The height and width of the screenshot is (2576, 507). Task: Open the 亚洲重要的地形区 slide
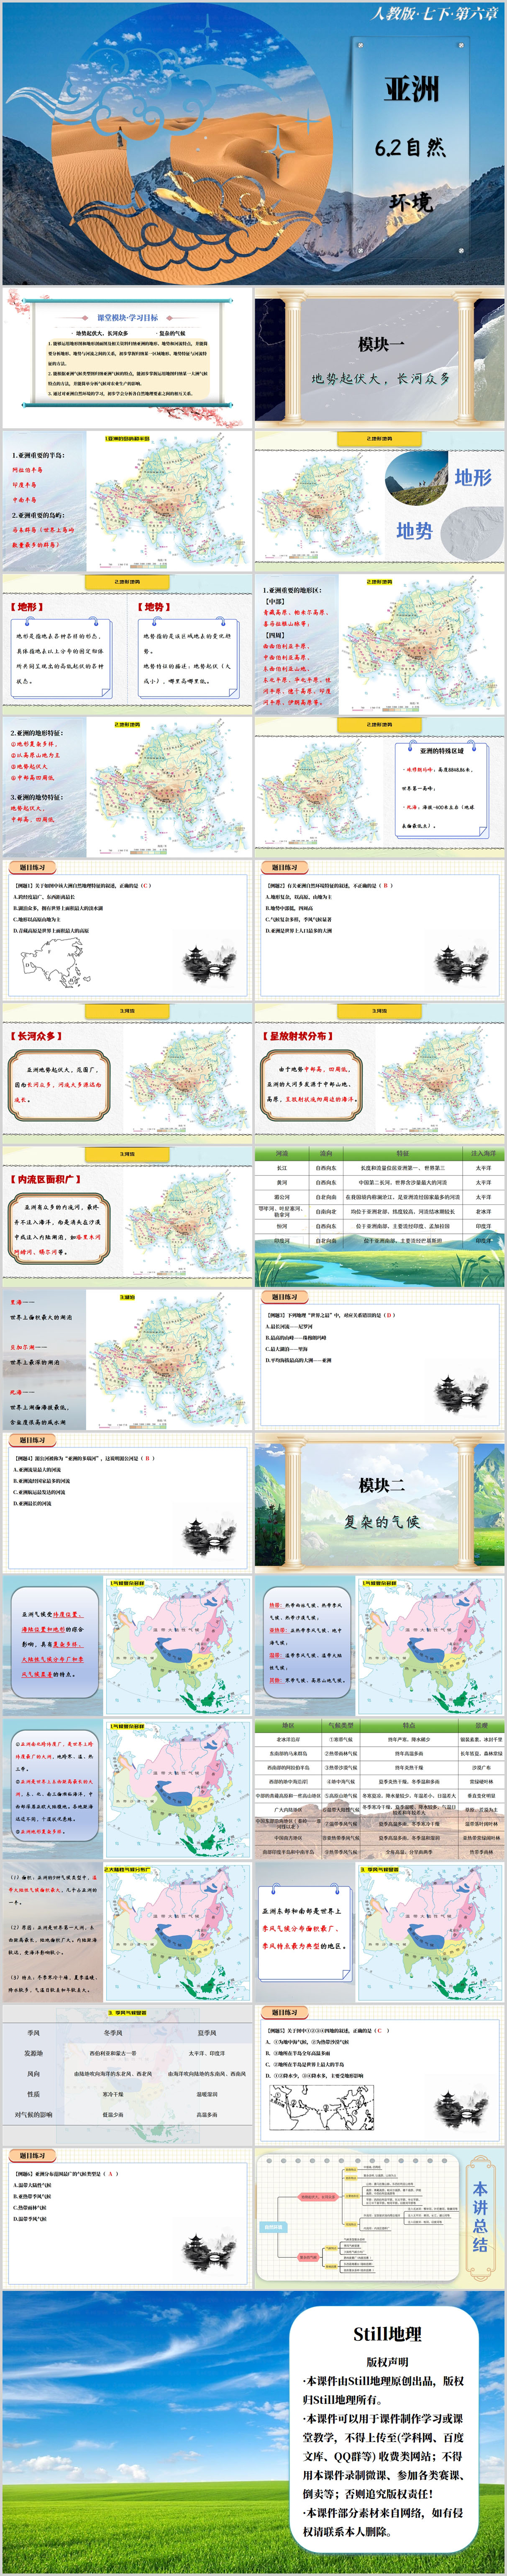point(379,644)
